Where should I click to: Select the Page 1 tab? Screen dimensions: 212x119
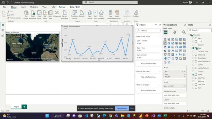click(16, 107)
